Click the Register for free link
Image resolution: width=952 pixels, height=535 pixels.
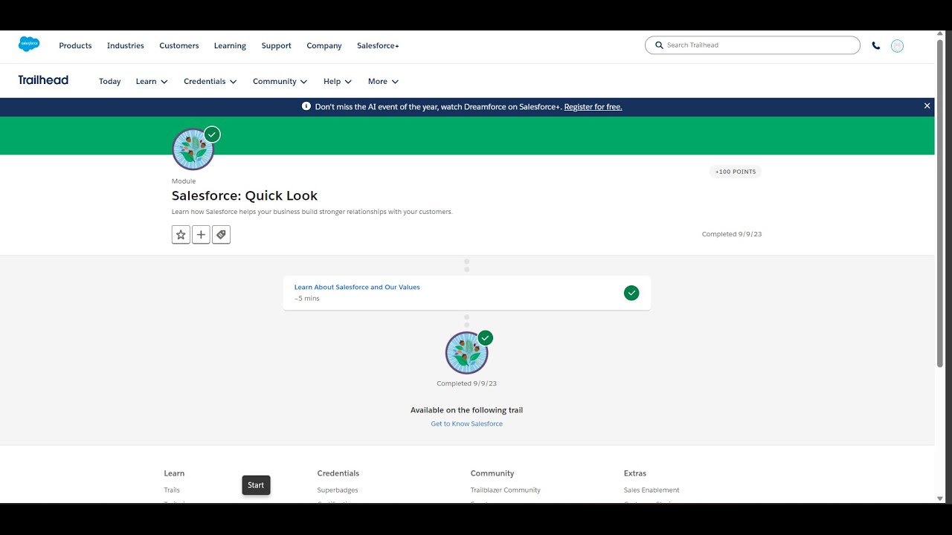pos(593,107)
